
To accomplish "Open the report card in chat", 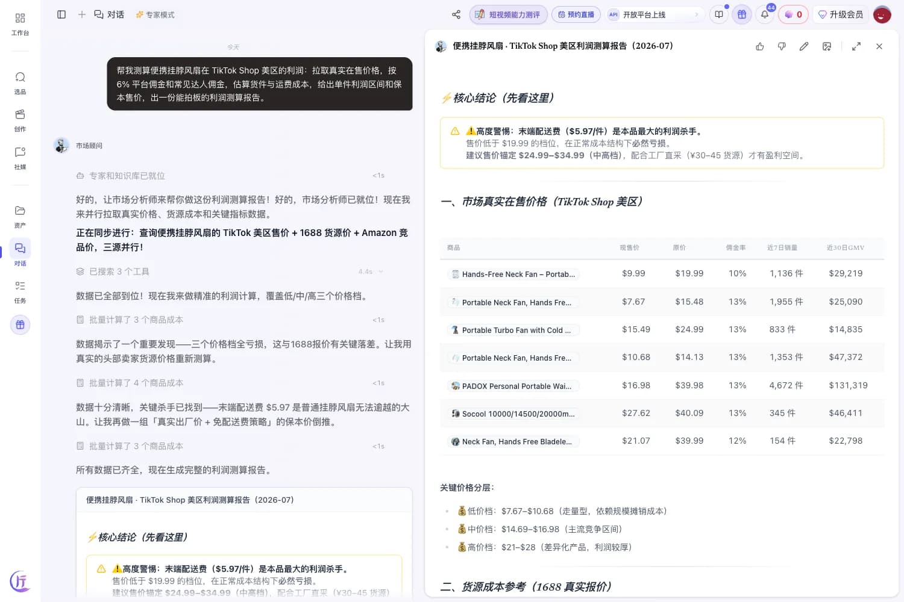I will point(244,542).
